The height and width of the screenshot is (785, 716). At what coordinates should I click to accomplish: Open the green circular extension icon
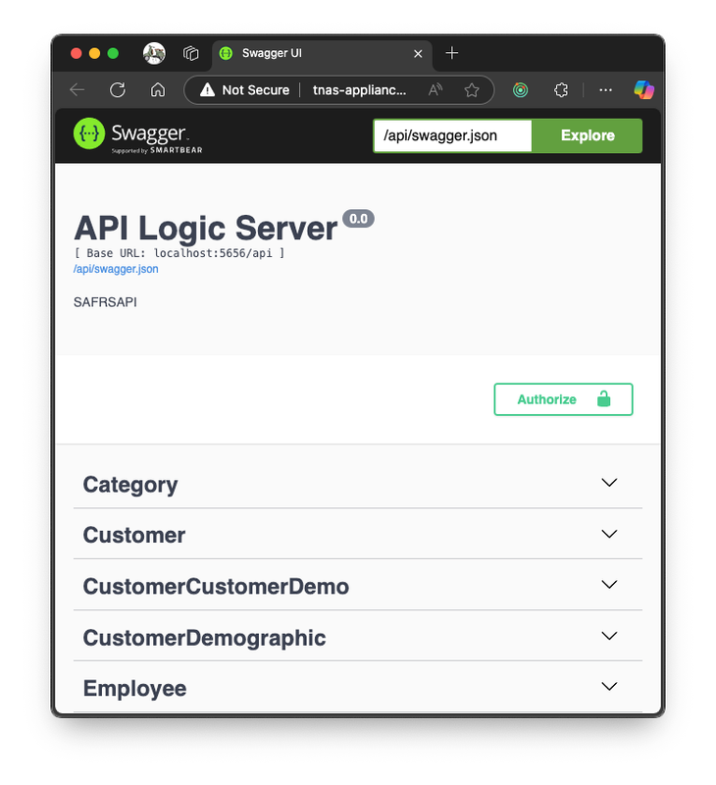[x=521, y=90]
